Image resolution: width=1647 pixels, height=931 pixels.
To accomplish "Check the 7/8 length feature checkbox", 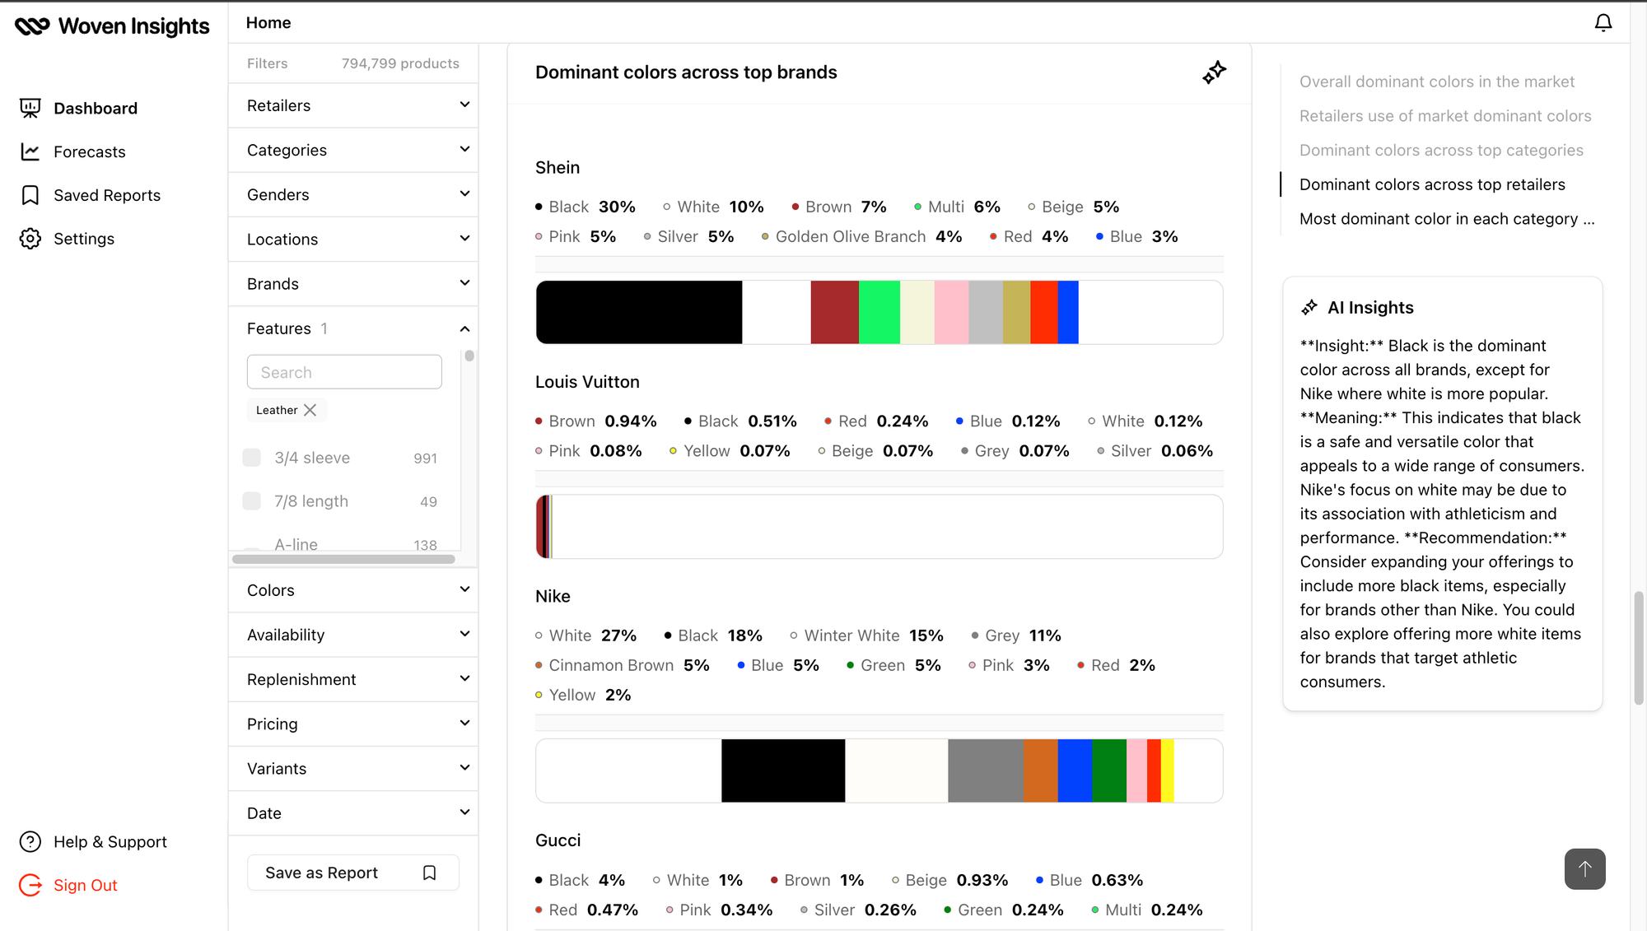I will click(x=252, y=501).
